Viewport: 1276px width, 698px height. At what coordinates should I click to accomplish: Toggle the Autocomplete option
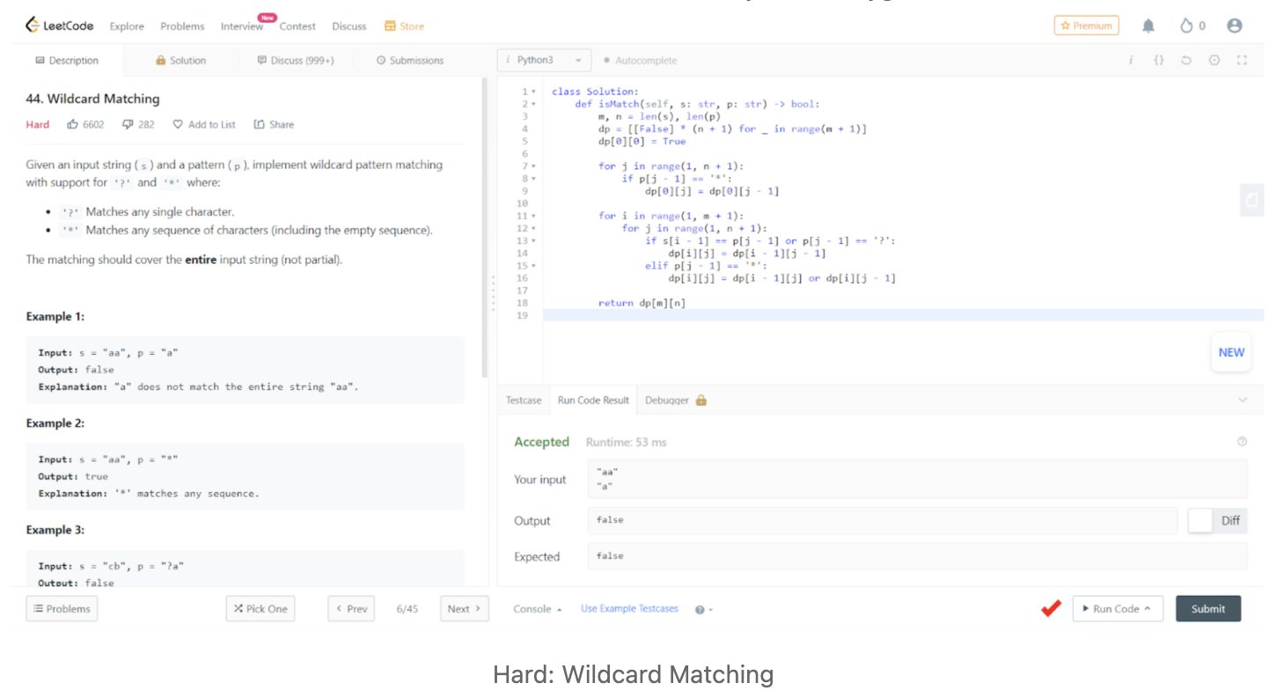[640, 61]
